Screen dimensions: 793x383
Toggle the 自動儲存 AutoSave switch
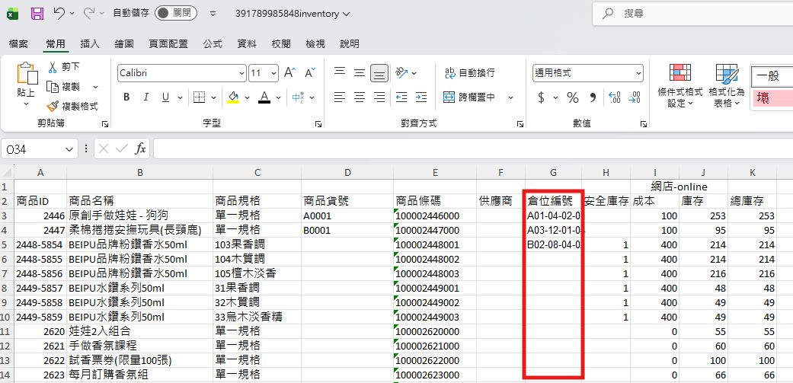pyautogui.click(x=175, y=14)
